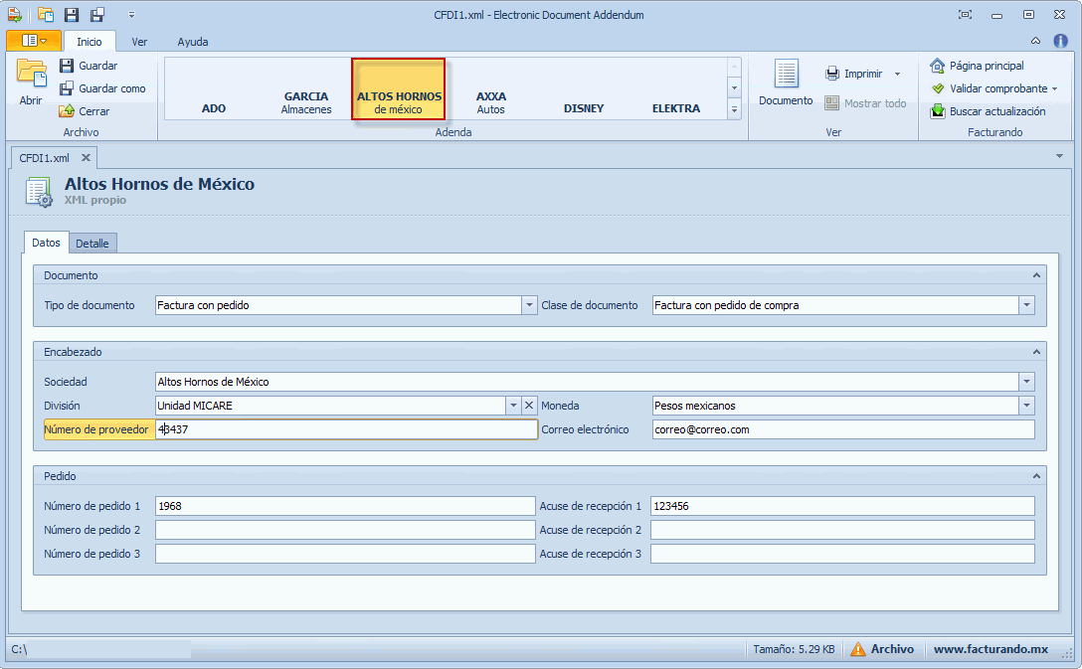Click the Imprimir printer button
The width and height of the screenshot is (1082, 669).
click(853, 74)
